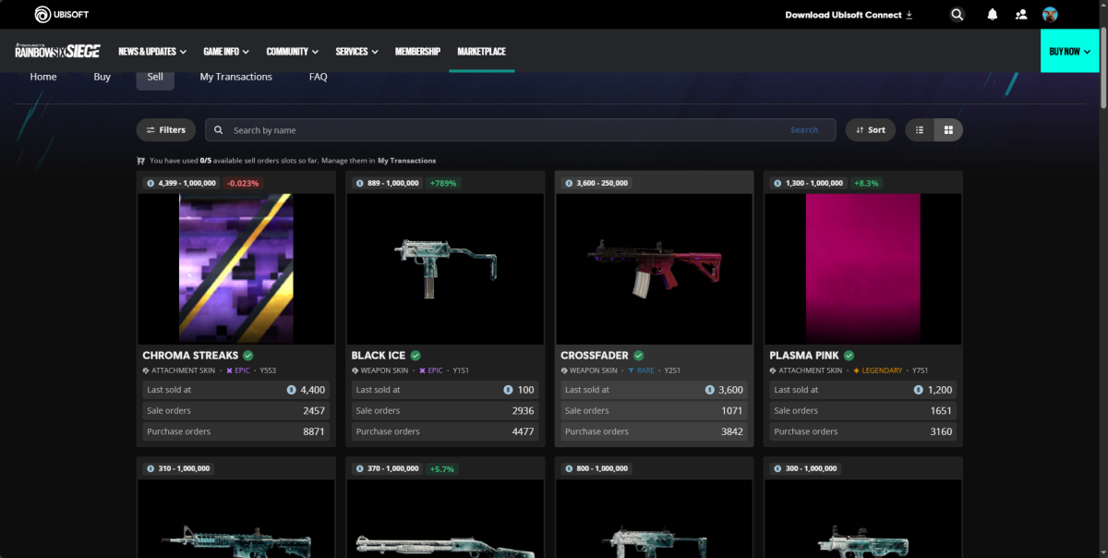Open the Membership page

[417, 52]
